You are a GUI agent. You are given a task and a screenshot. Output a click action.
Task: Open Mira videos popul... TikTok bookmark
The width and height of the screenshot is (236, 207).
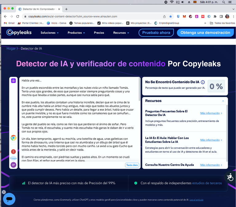(110, 23)
